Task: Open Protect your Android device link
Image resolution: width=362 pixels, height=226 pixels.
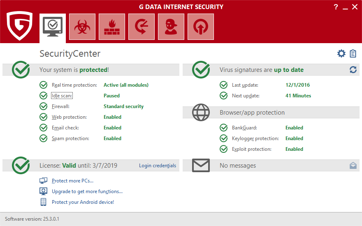Action: click(x=83, y=202)
